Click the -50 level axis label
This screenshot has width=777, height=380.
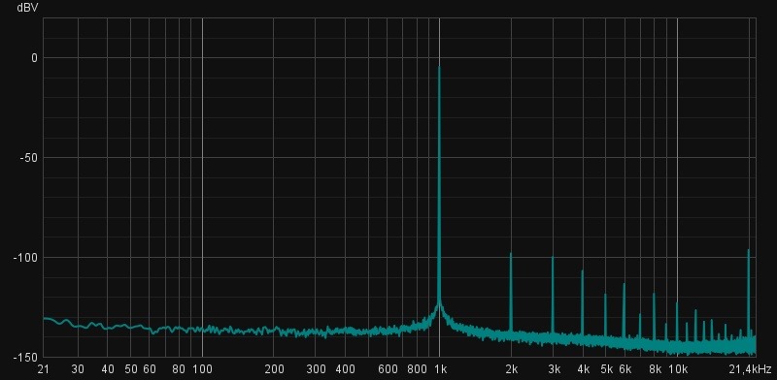tap(28, 158)
